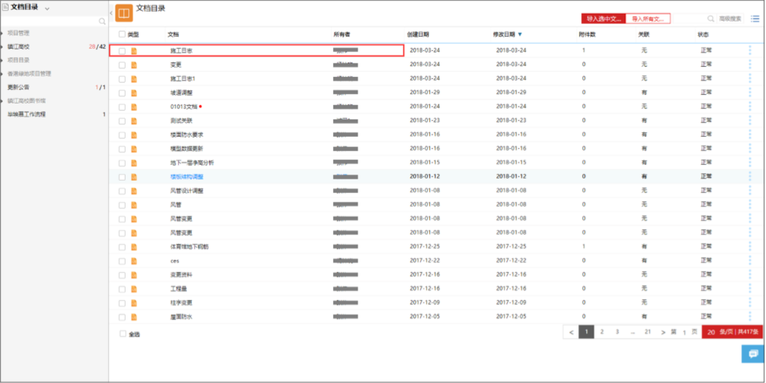This screenshot has height=383, width=766.
Task: Open the 20 条/页 page size selector
Action: click(x=732, y=332)
